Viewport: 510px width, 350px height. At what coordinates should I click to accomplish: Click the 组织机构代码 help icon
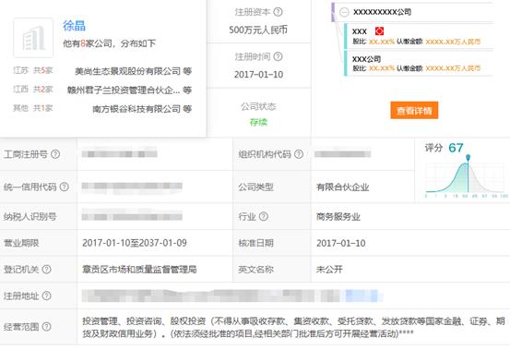299,154
